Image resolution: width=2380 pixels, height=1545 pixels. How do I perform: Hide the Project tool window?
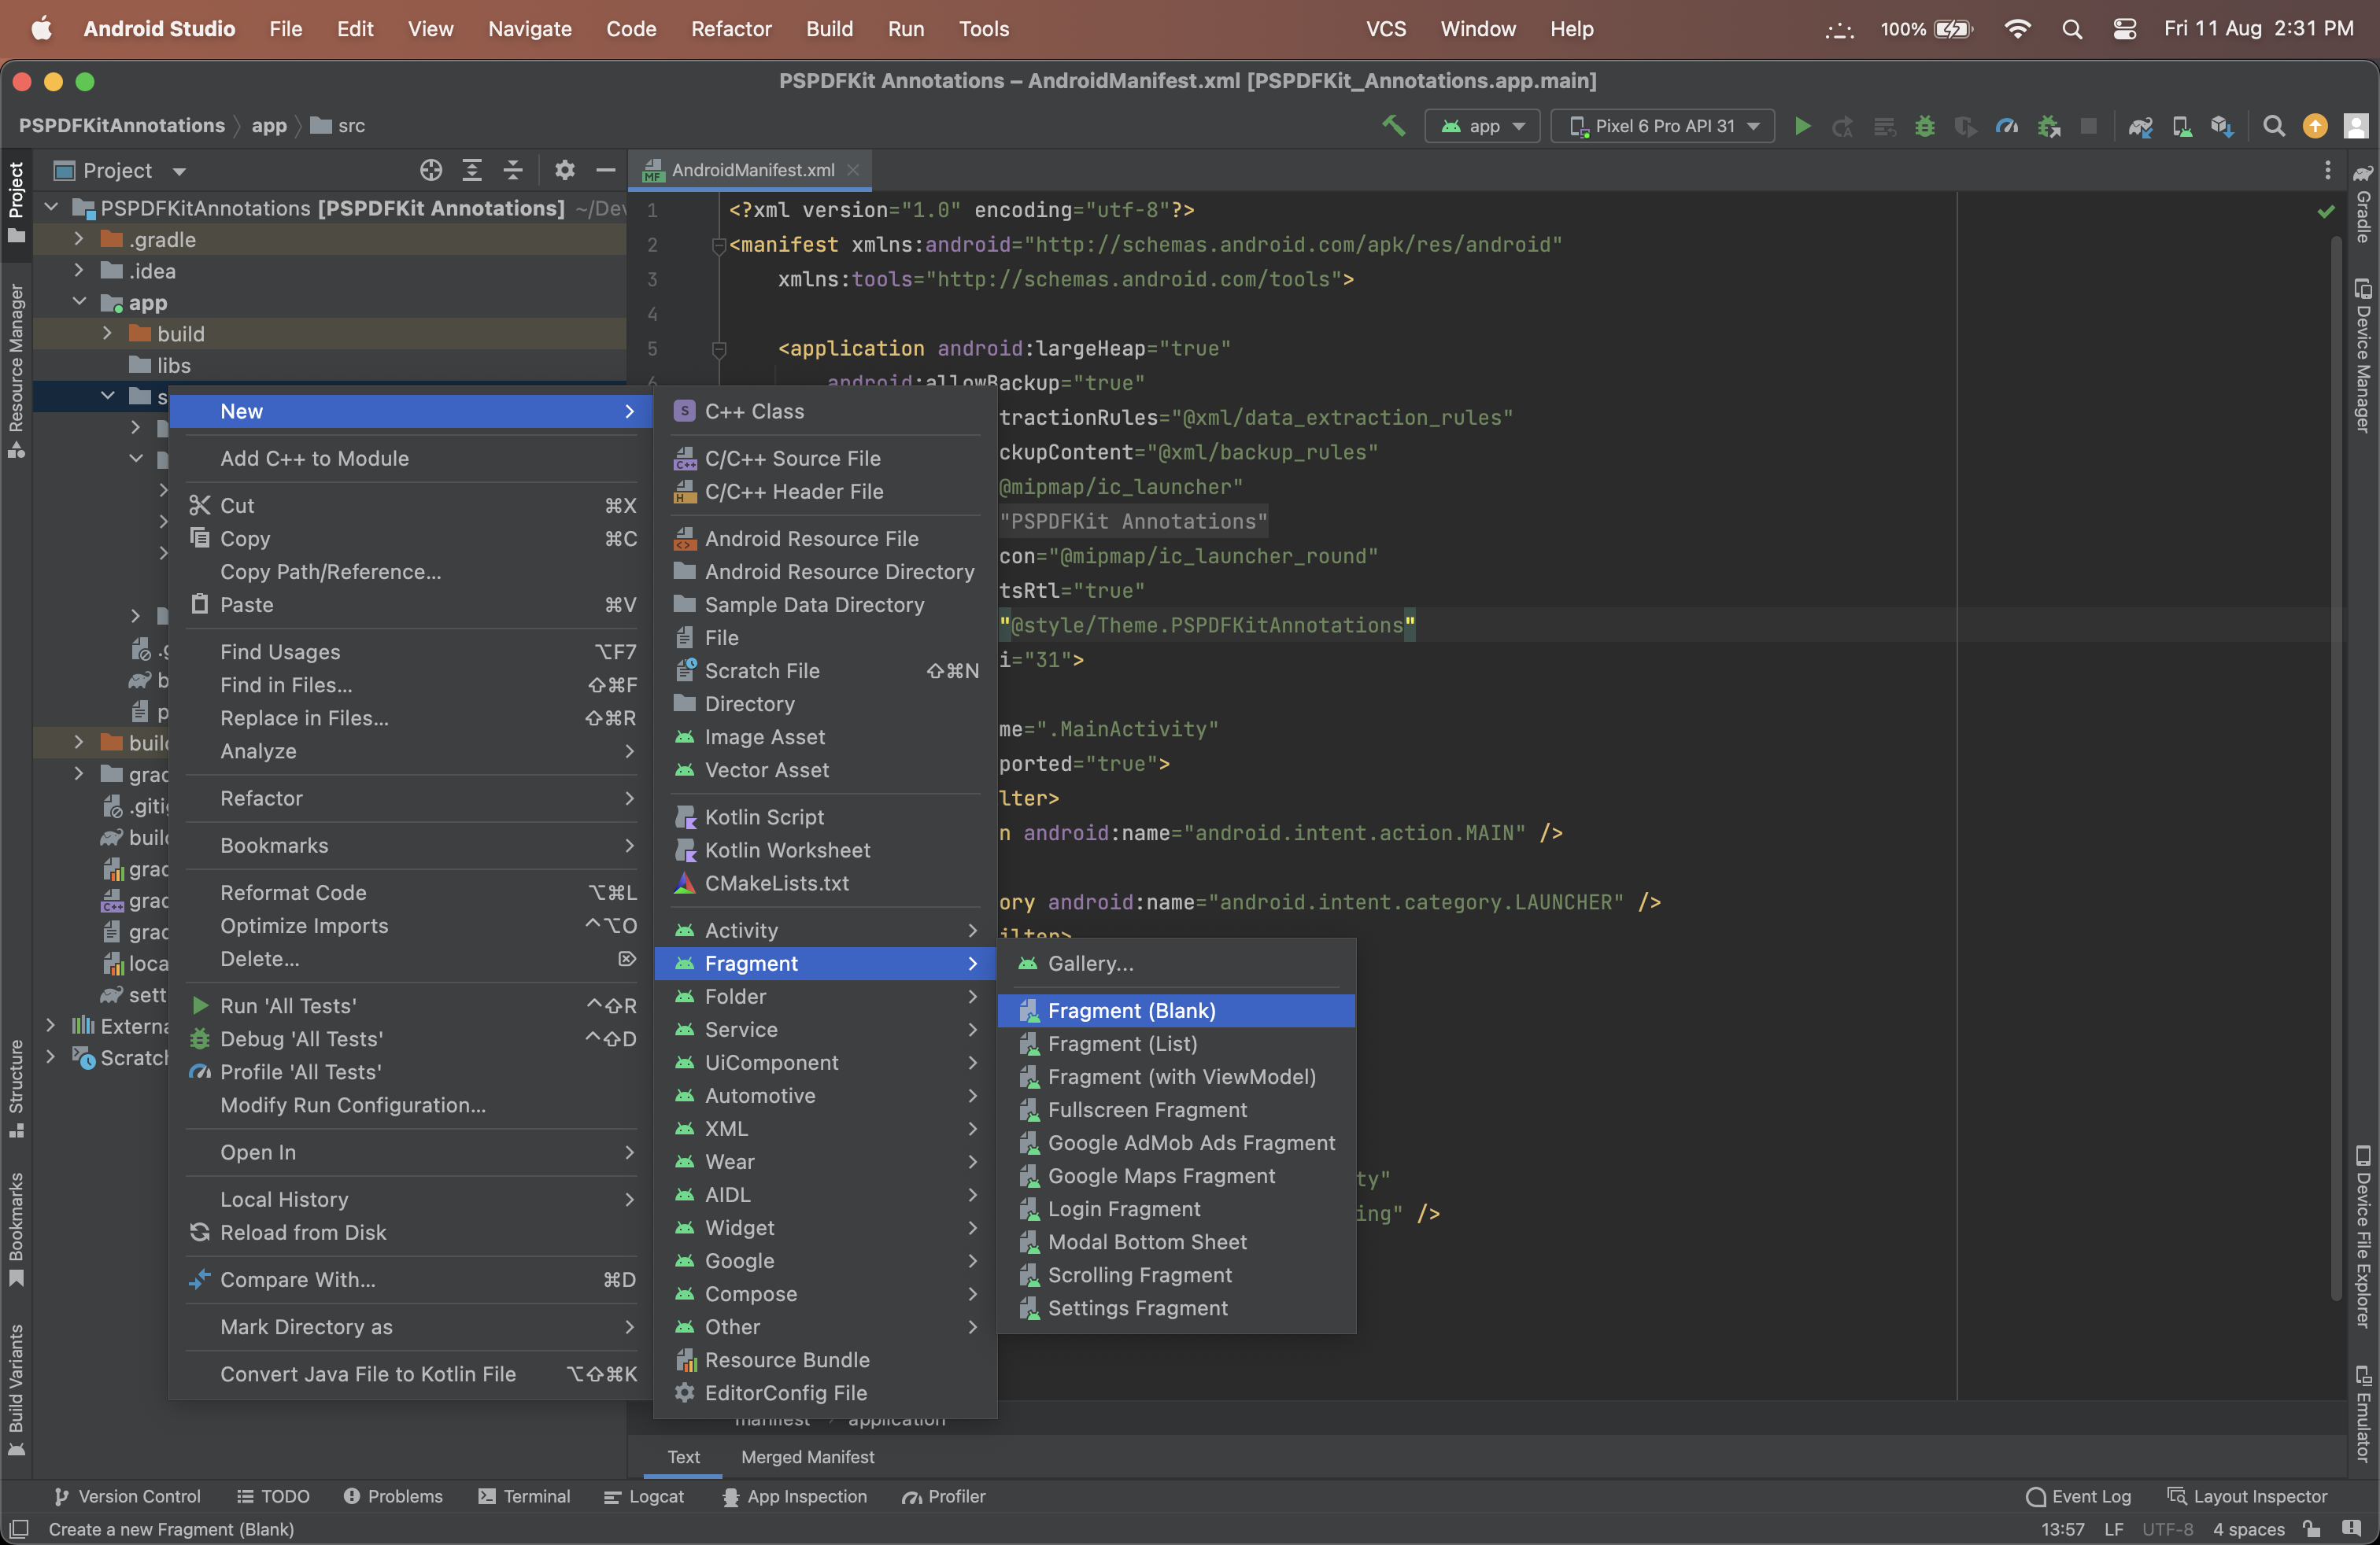tap(605, 170)
